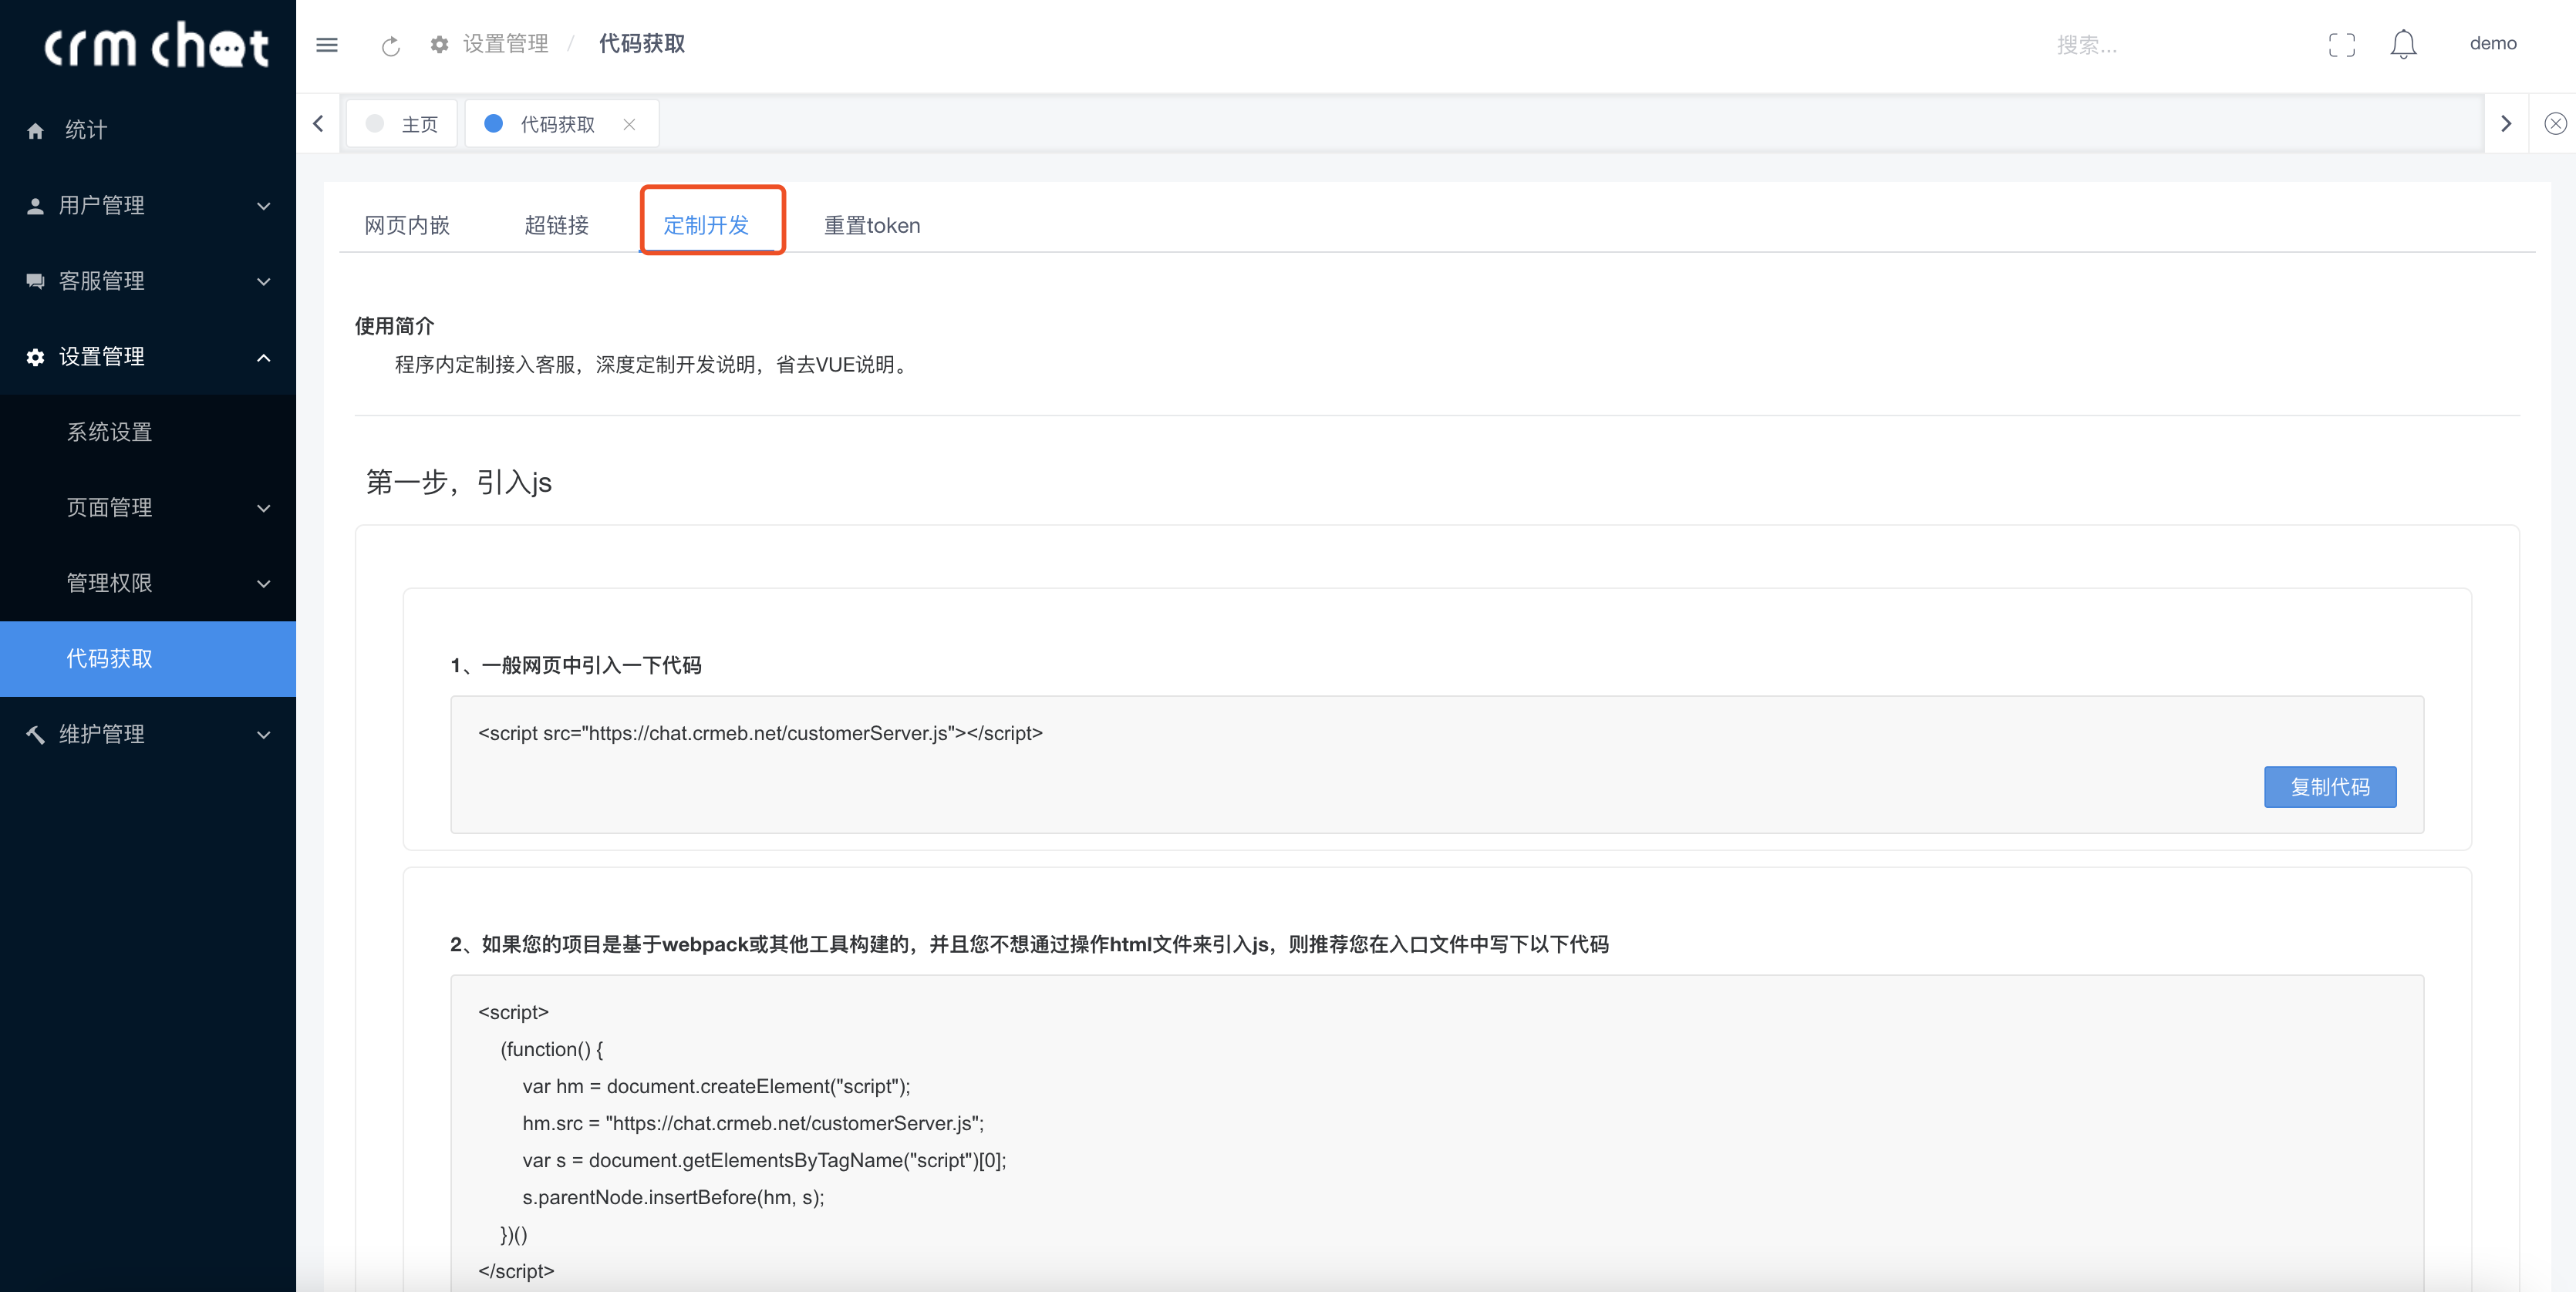Click close-all-tabs circle icon
Image resolution: width=2576 pixels, height=1292 pixels.
2555,124
